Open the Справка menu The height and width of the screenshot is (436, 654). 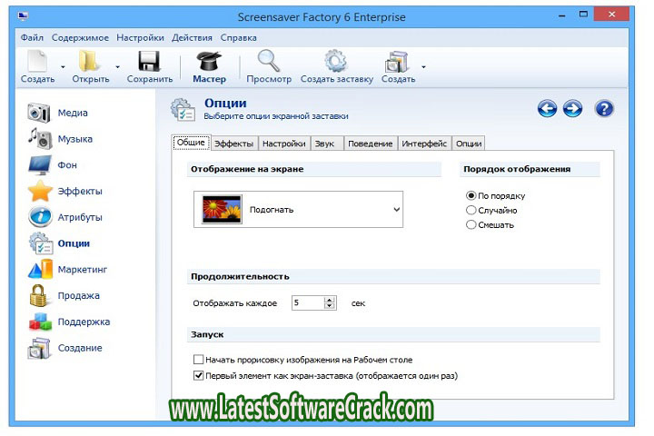coord(239,37)
